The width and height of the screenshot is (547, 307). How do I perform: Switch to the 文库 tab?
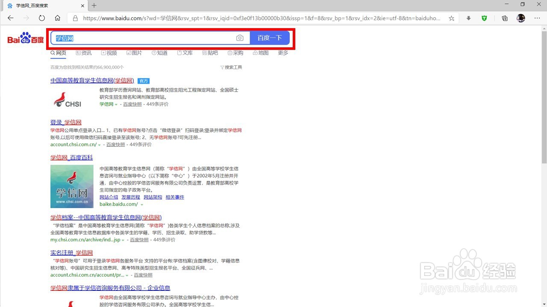(x=185, y=53)
